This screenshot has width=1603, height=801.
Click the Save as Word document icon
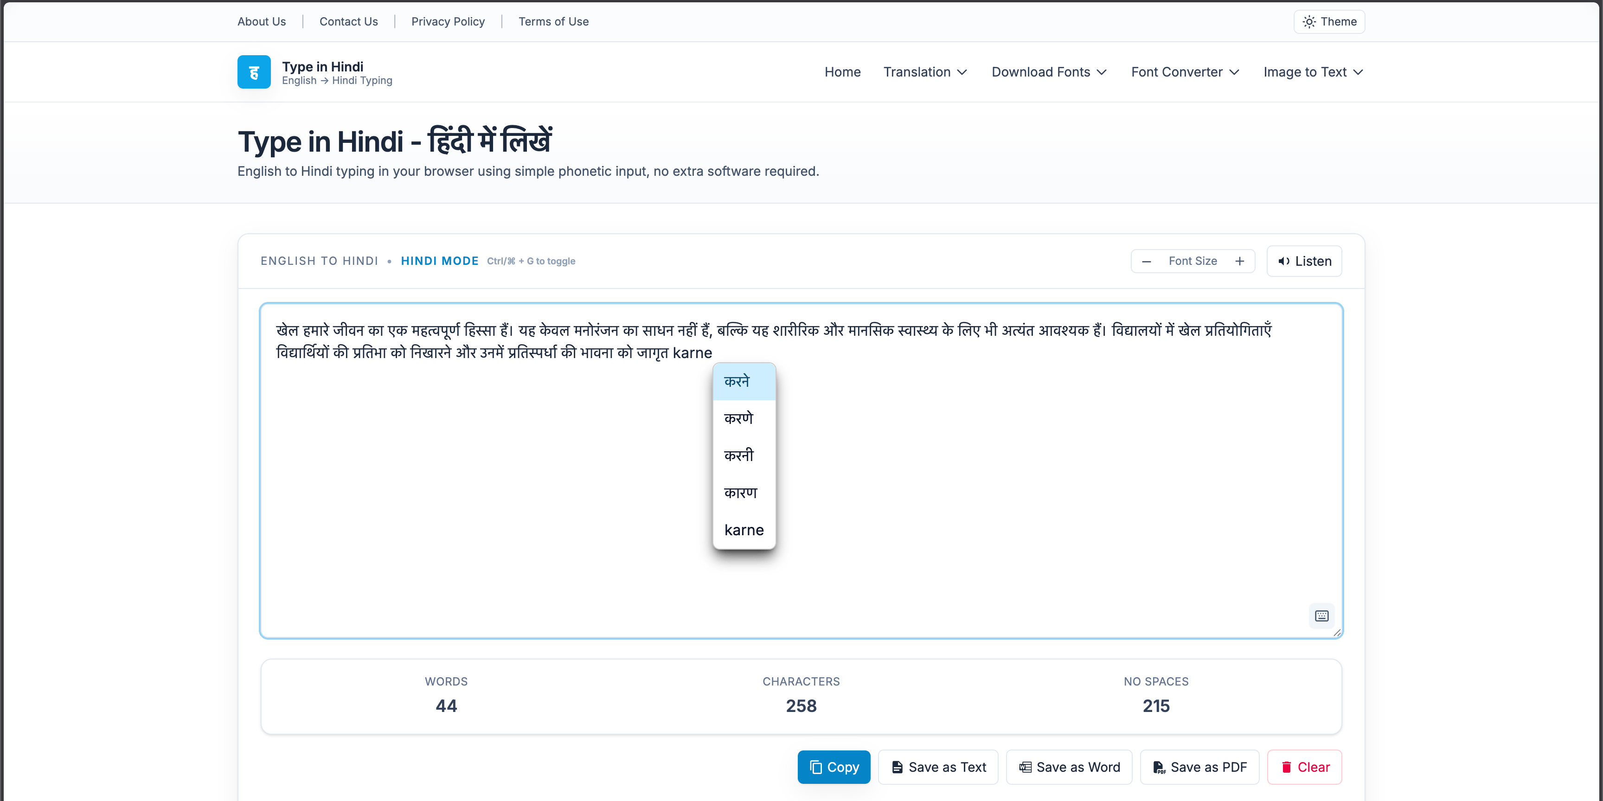(1025, 767)
